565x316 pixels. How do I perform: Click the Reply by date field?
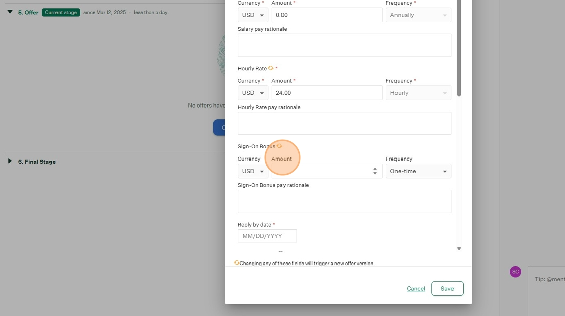pyautogui.click(x=267, y=236)
